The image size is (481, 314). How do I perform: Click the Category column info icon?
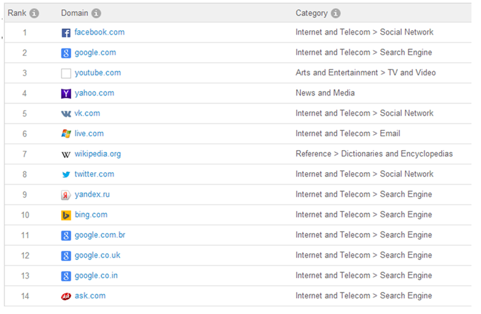point(336,13)
